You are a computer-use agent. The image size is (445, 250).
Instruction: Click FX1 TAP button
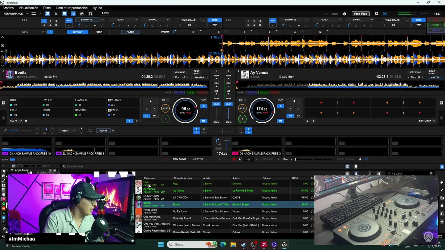(215, 25)
